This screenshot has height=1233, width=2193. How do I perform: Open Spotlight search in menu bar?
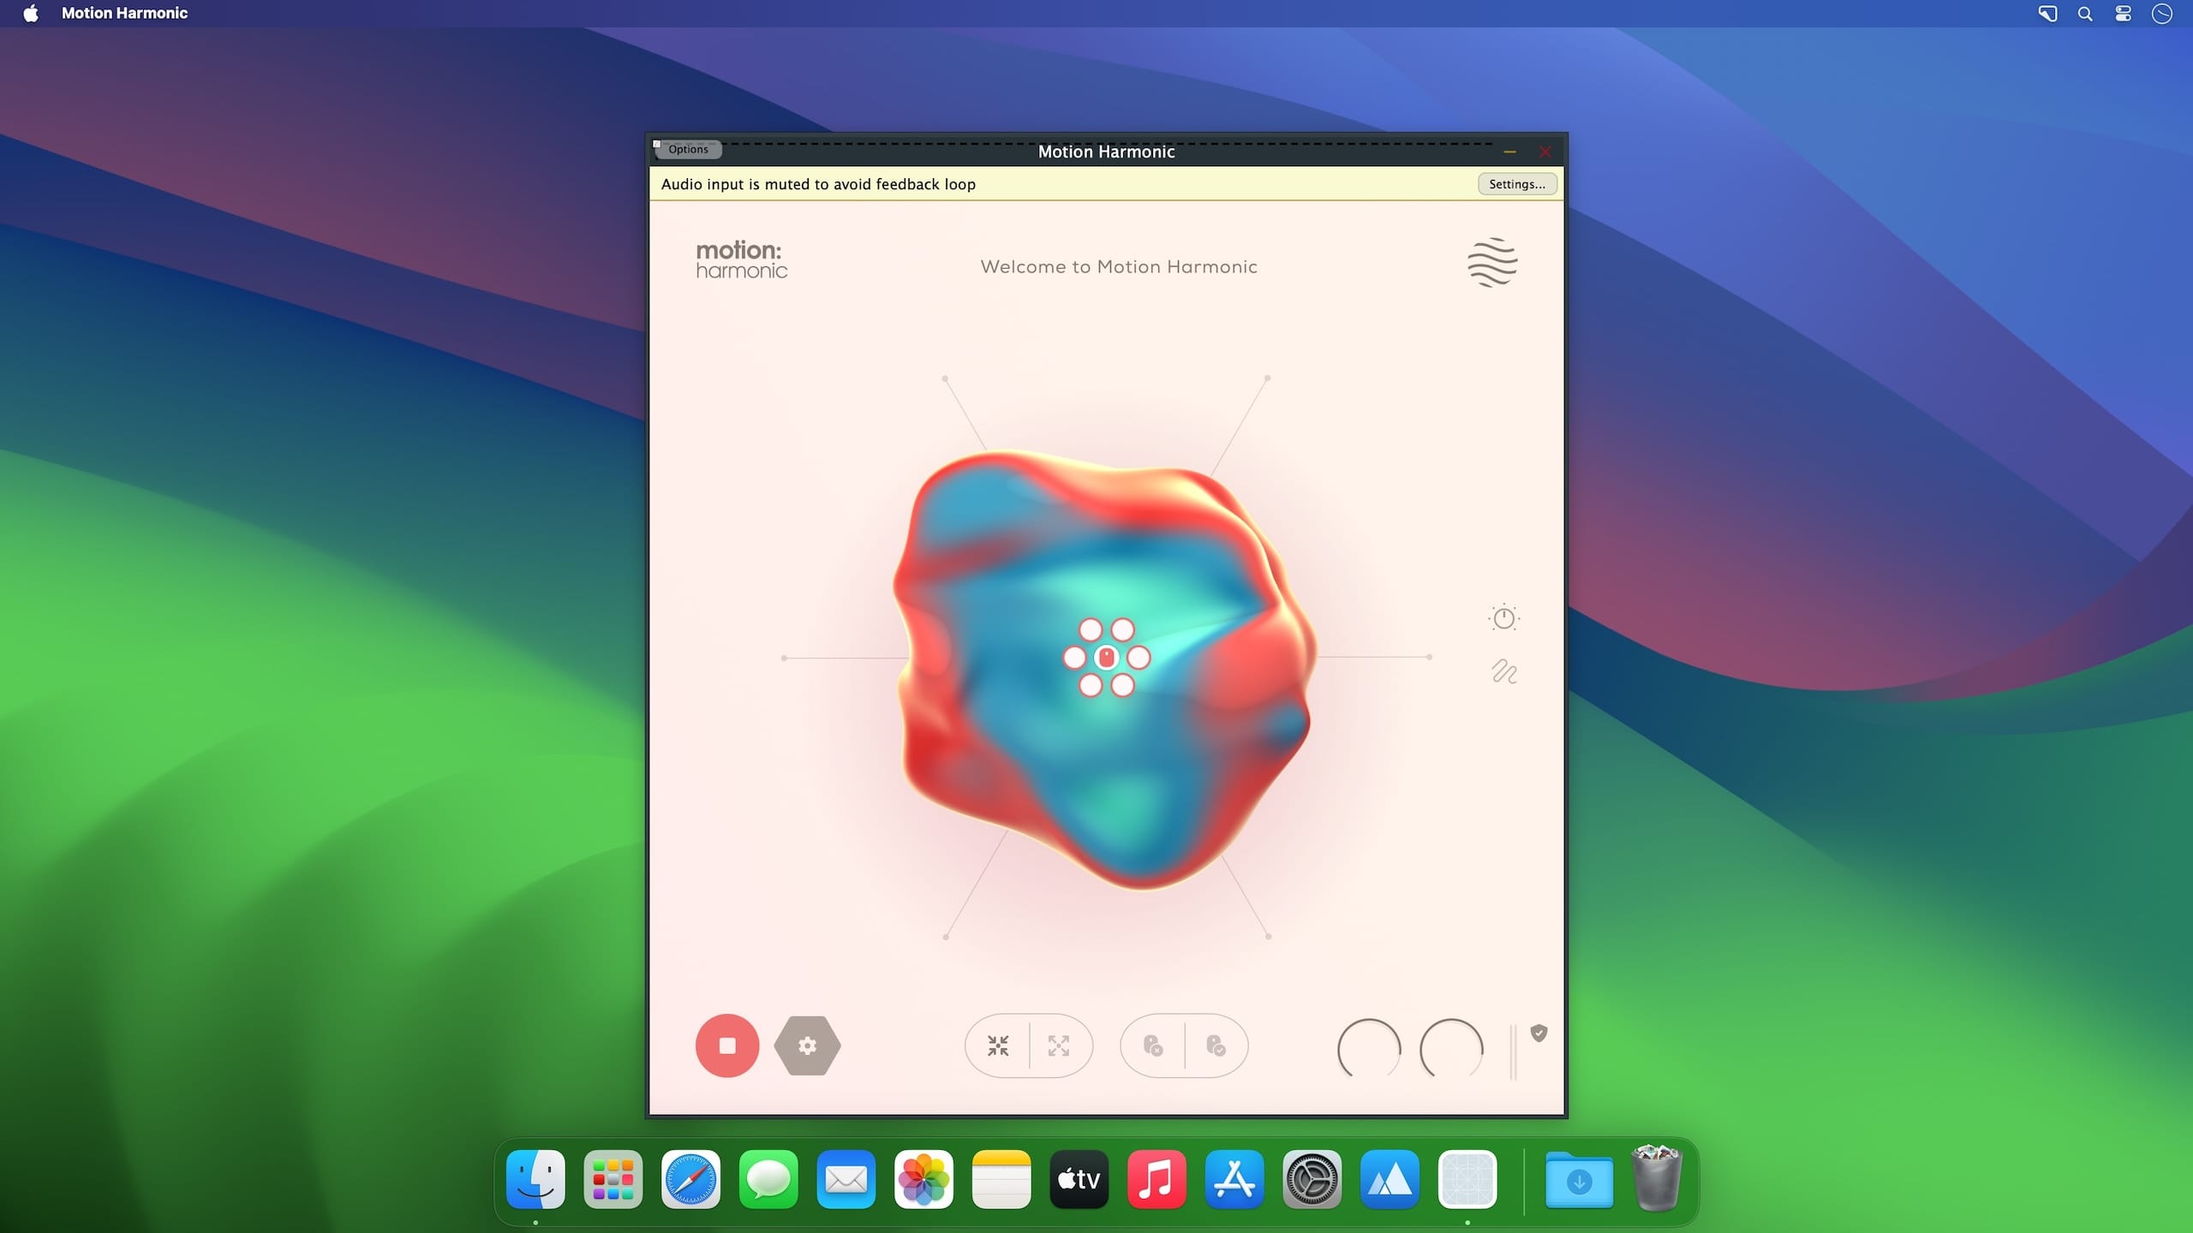point(2085,14)
